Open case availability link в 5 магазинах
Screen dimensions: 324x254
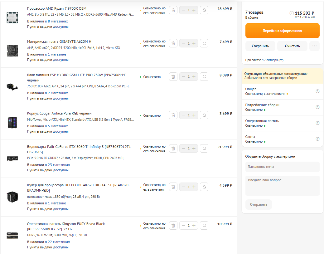tap(56, 126)
